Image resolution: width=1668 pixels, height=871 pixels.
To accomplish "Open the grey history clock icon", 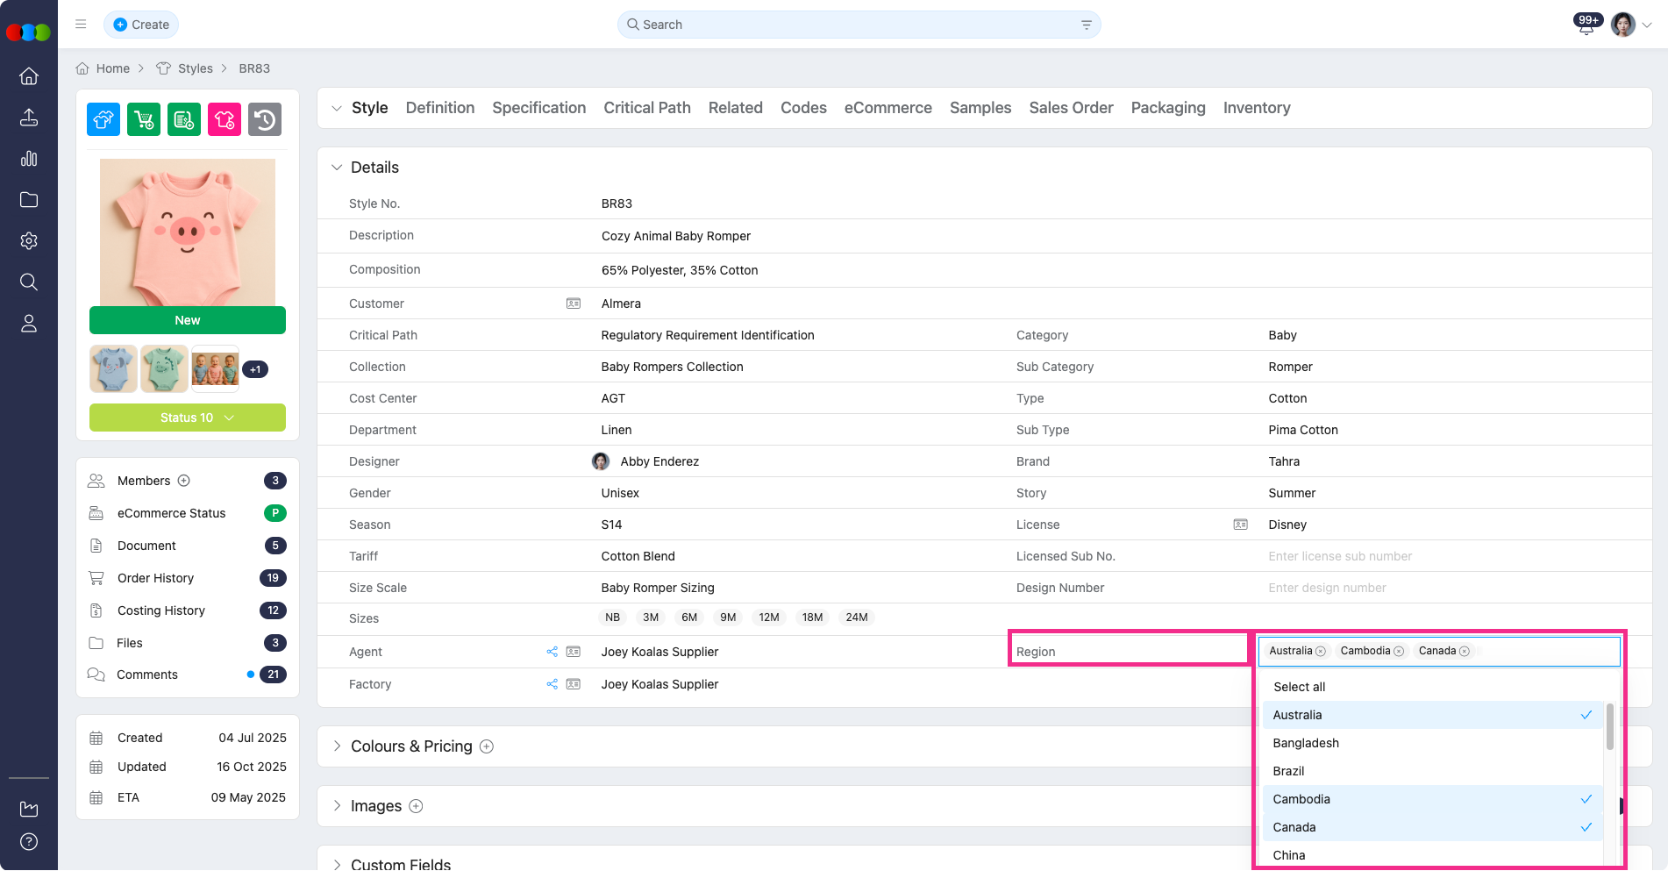I will (x=265, y=119).
